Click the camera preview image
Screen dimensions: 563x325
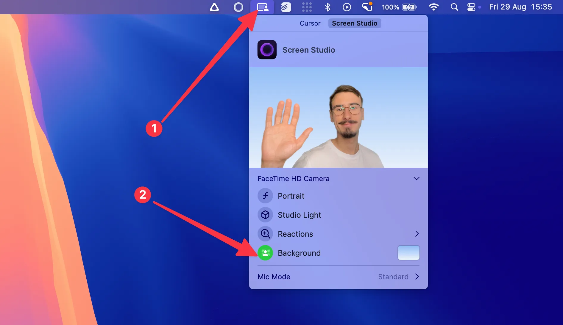tap(338, 117)
